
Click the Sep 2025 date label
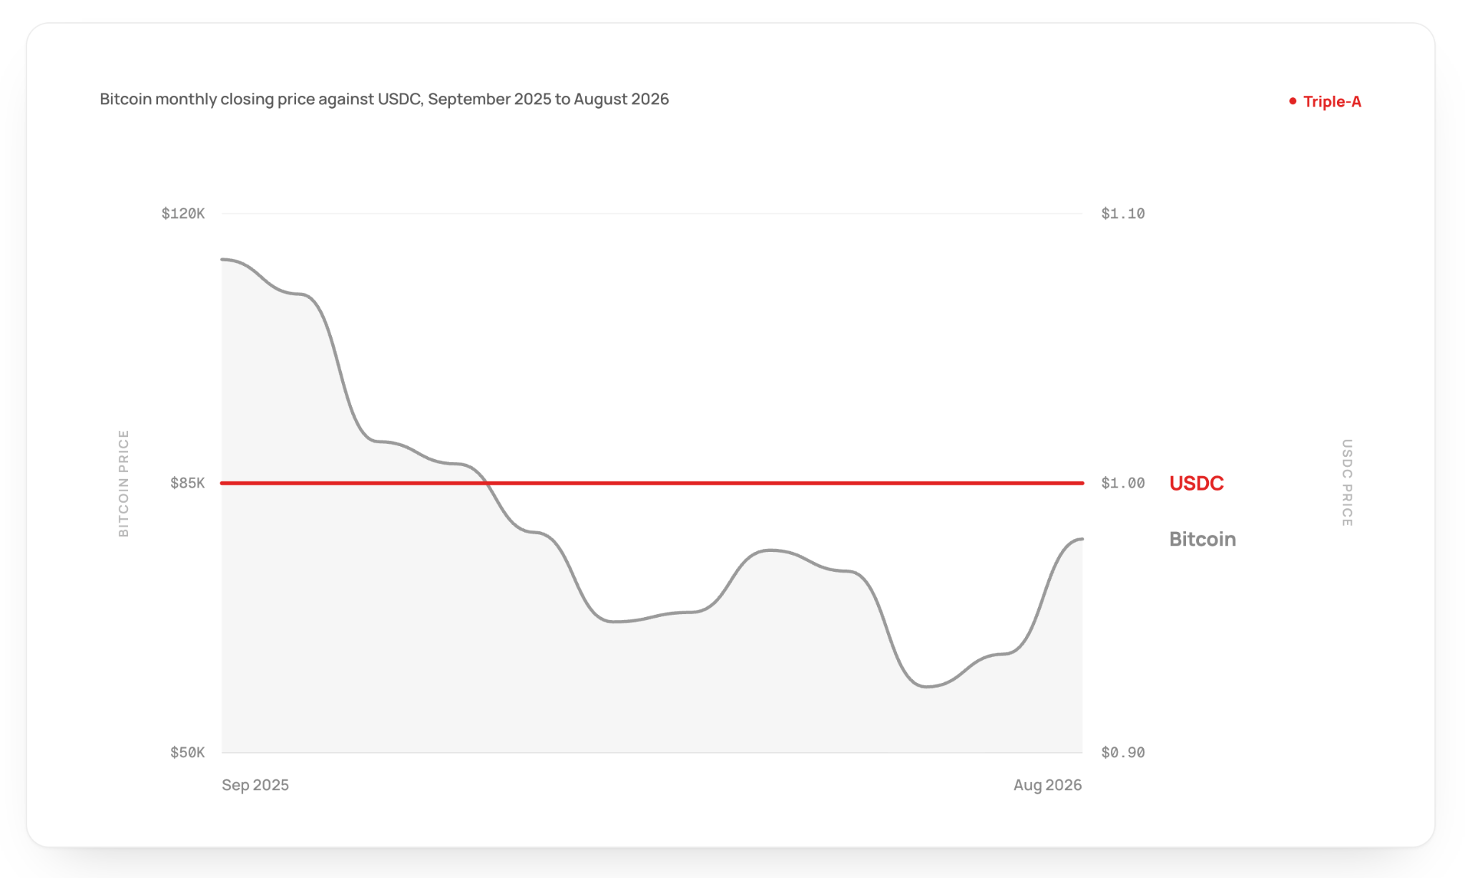coord(255,785)
